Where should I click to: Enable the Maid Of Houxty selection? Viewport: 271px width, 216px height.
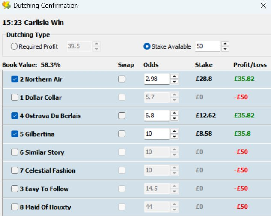(15, 207)
